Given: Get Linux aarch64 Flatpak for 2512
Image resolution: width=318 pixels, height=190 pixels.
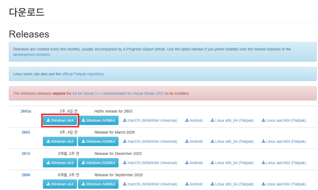Looking at the screenshot, I should 284,163.
